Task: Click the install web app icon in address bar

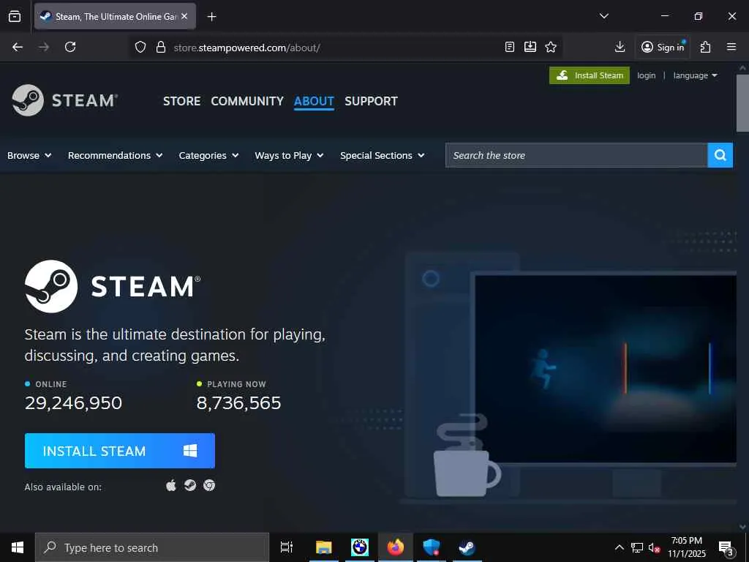Action: [x=530, y=47]
